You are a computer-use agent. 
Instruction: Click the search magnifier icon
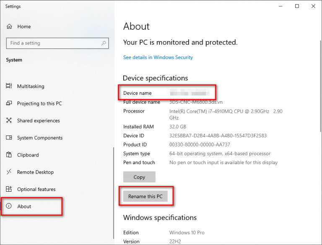pyautogui.click(x=104, y=43)
